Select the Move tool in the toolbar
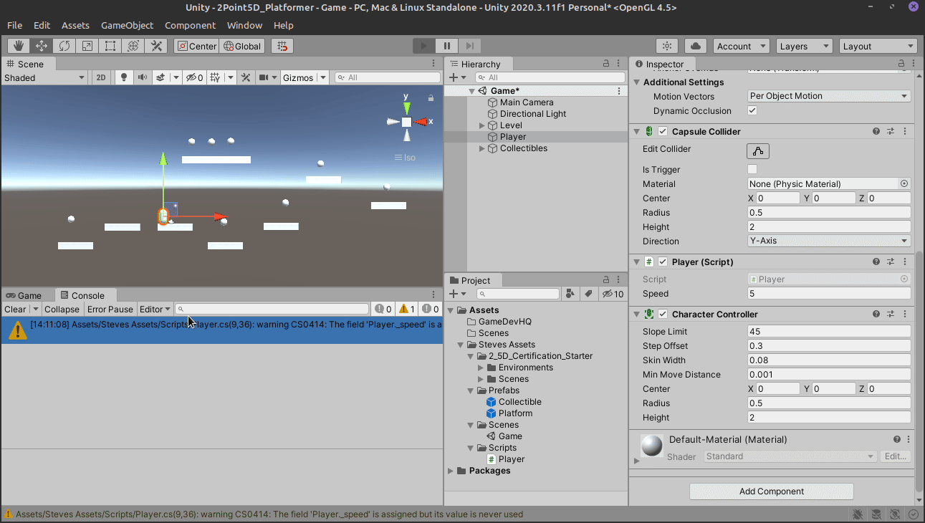 [40, 45]
